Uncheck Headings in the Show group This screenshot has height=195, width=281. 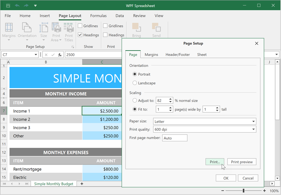[80, 35]
